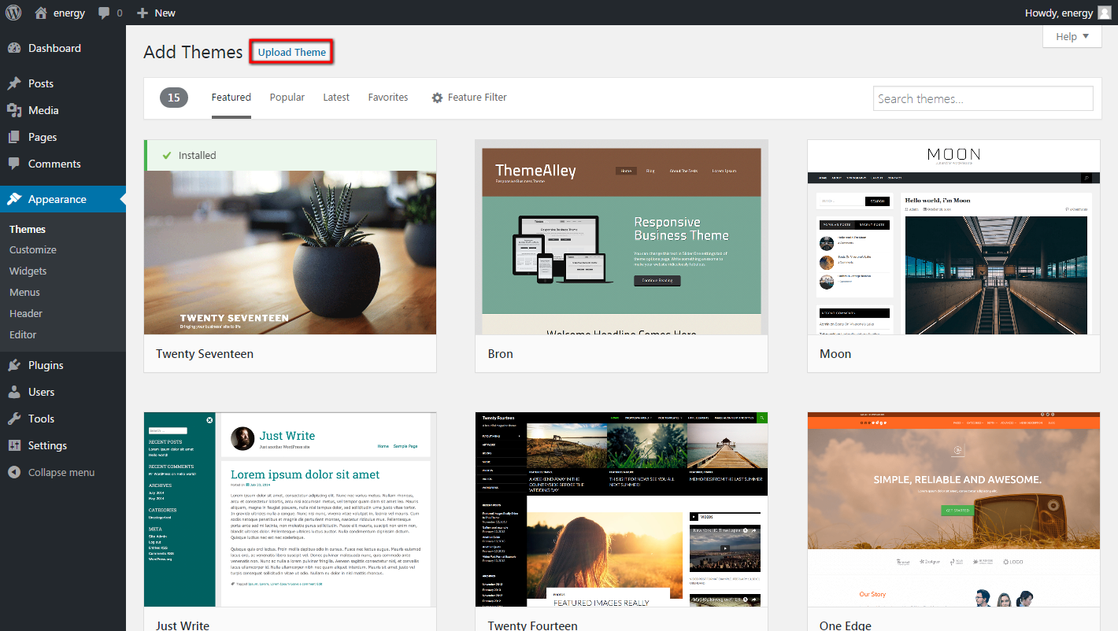Open the Customize submenu link
Screen dimensions: 1118x631
pos(33,249)
